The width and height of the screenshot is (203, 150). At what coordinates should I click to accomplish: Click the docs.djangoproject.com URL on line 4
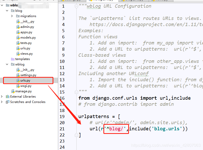coord(146,25)
